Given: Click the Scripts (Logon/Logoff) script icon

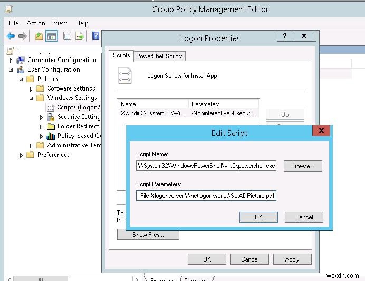Looking at the screenshot, I should pos(50,107).
